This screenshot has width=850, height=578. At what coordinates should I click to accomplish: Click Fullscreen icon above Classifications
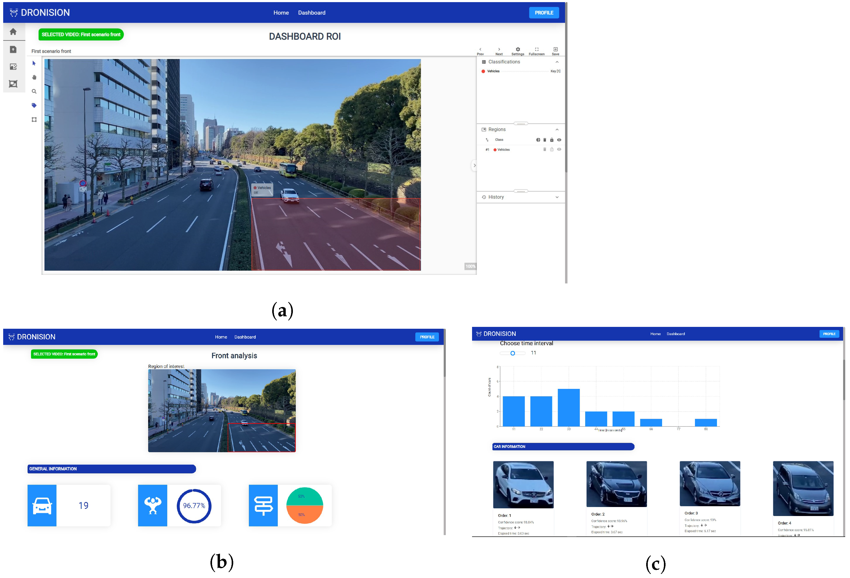pyautogui.click(x=536, y=49)
